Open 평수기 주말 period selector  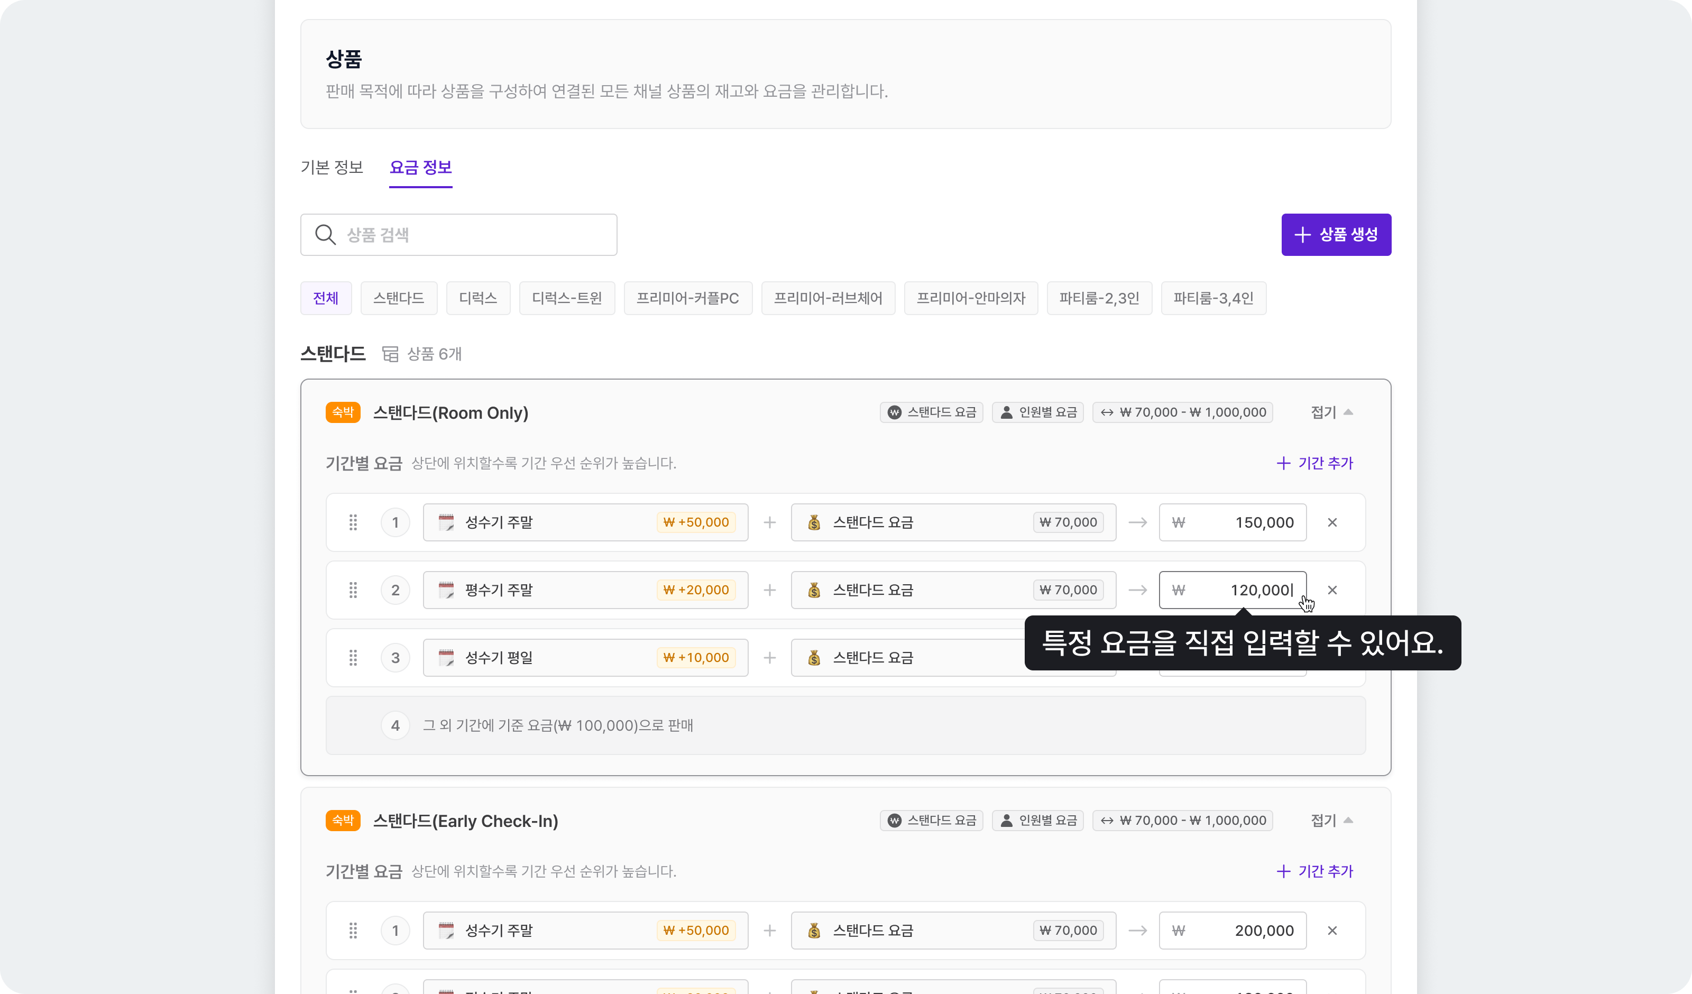click(585, 590)
